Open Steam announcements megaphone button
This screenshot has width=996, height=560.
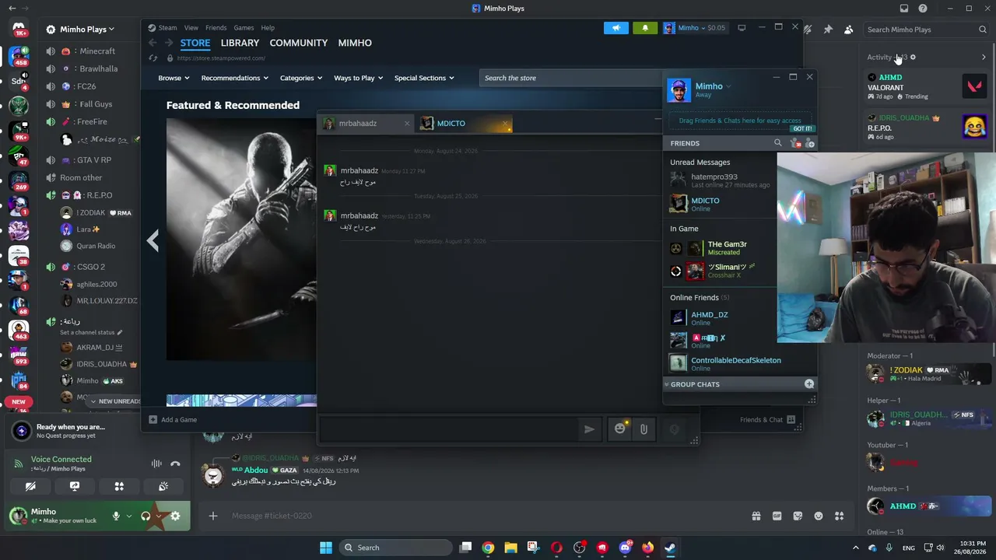tap(615, 28)
